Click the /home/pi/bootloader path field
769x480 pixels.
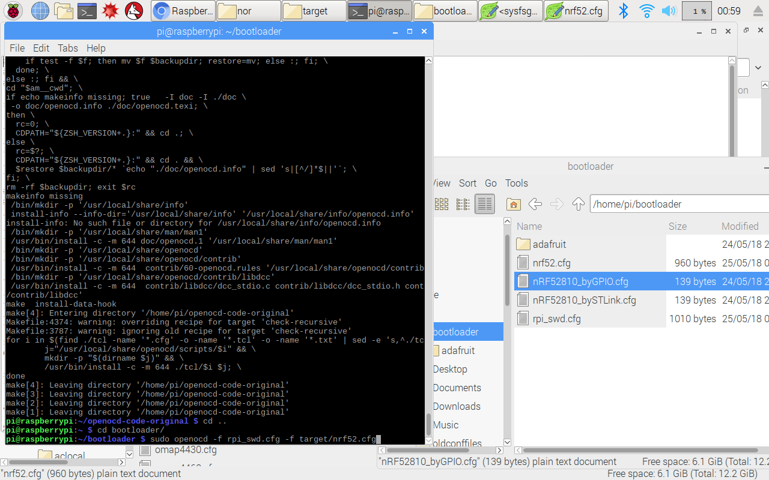tap(679, 204)
